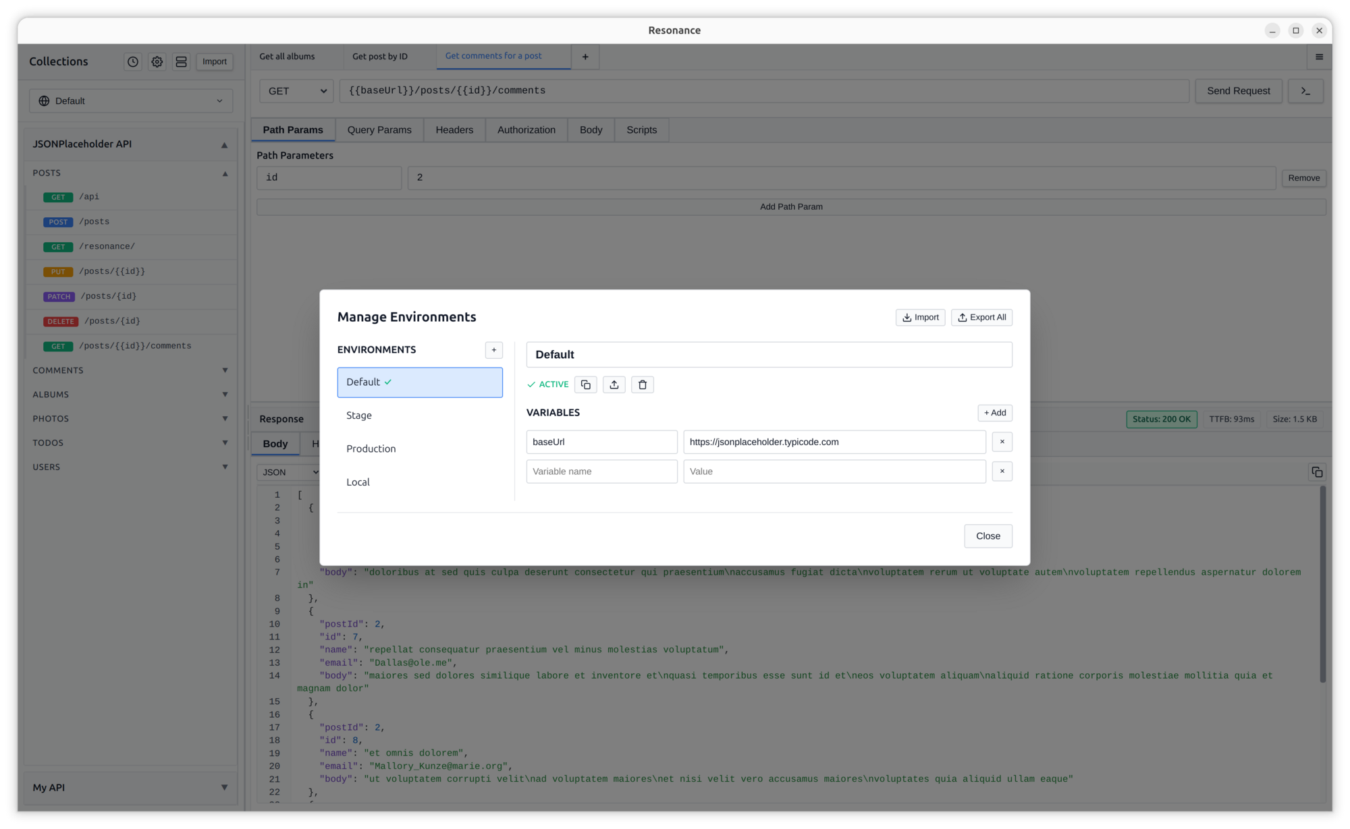The image size is (1350, 829).
Task: Close the Manage Environments dialog
Action: coord(988,536)
